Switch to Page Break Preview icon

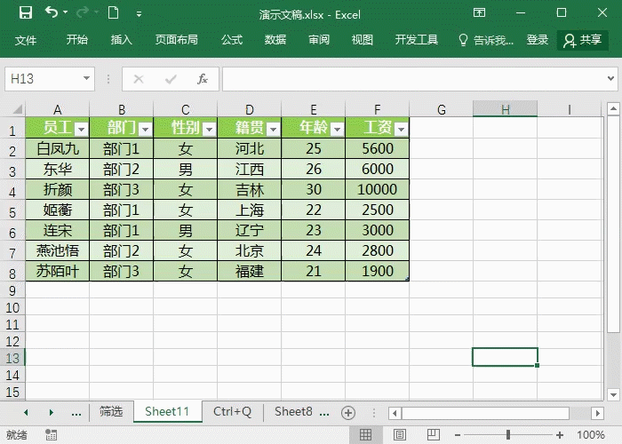point(433,434)
